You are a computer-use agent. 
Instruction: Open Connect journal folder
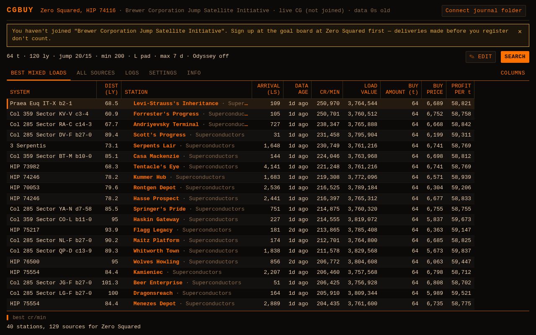pos(484,11)
